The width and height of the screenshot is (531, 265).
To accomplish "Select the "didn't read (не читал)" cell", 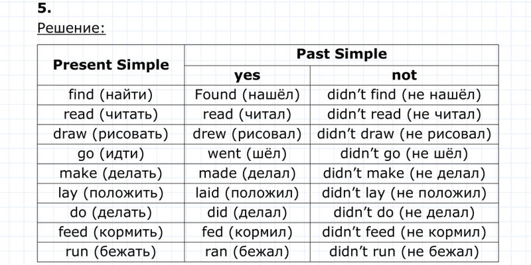I will pos(404,115).
